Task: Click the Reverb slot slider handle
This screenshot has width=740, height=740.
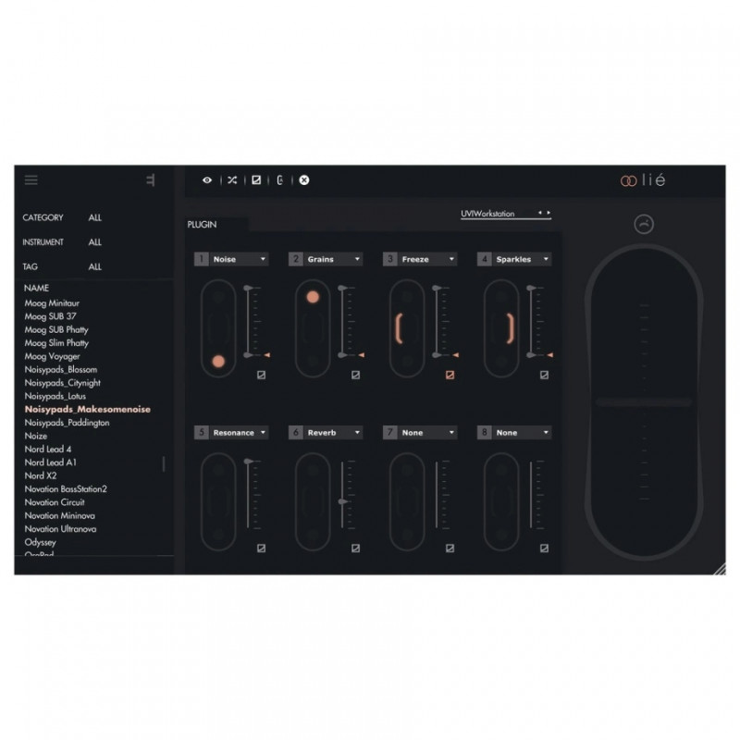Action: [x=343, y=501]
